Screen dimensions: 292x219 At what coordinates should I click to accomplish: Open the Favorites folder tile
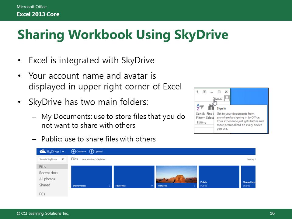134,177
